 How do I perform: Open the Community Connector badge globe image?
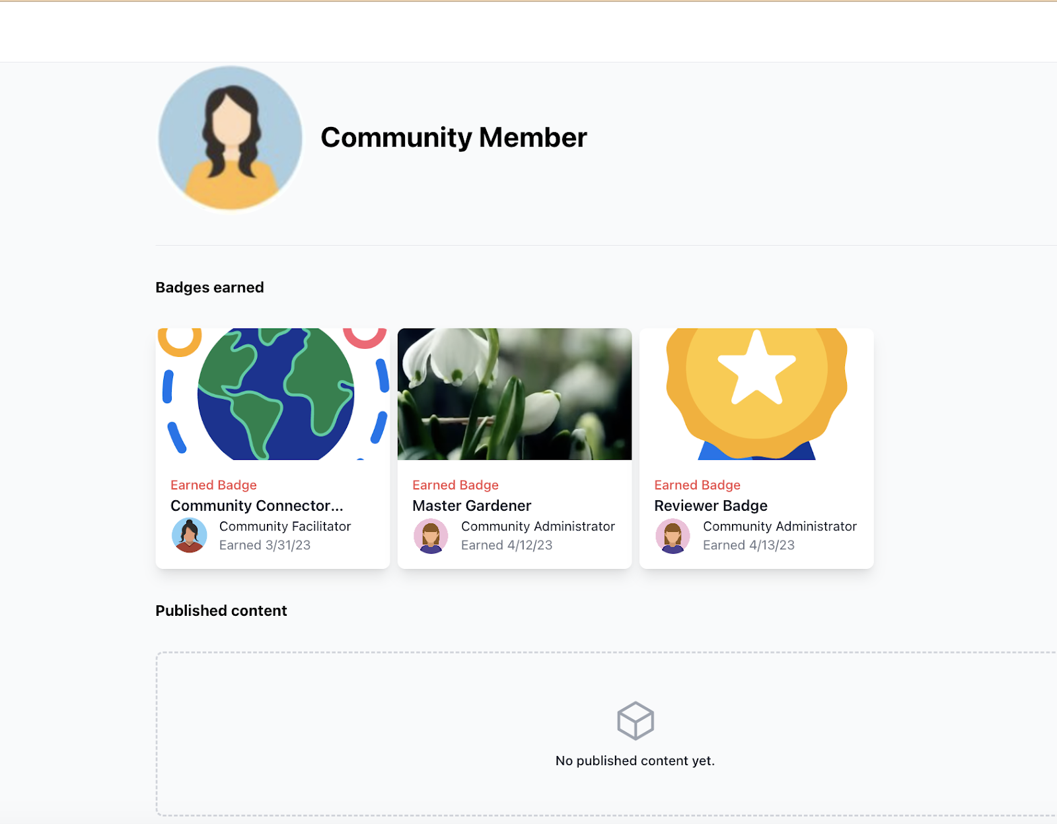[x=273, y=394]
